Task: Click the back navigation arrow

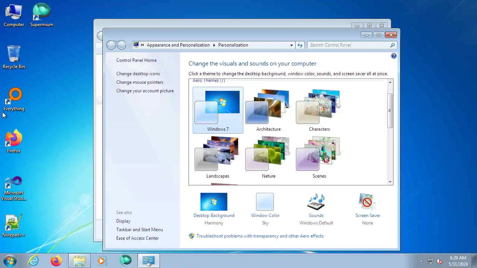Action: tap(111, 45)
